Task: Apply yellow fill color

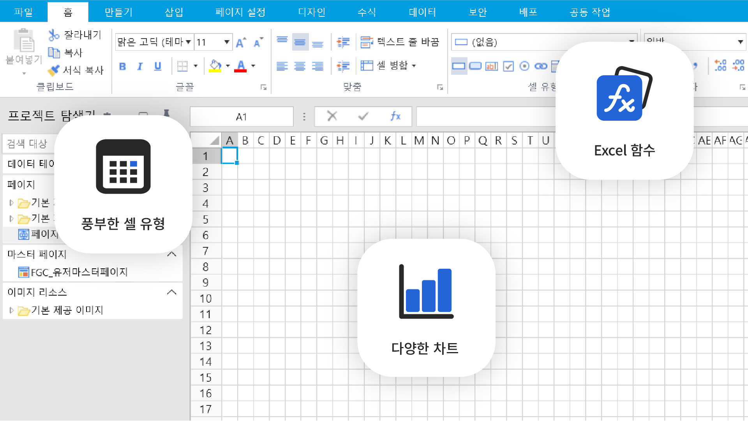Action: pos(215,66)
